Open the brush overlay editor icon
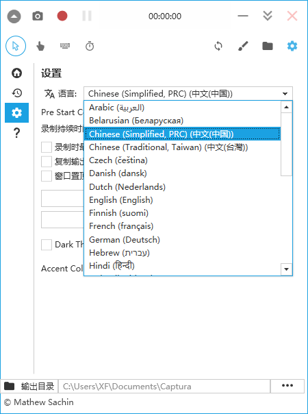Screen dimensions: 308x414 tap(243, 46)
